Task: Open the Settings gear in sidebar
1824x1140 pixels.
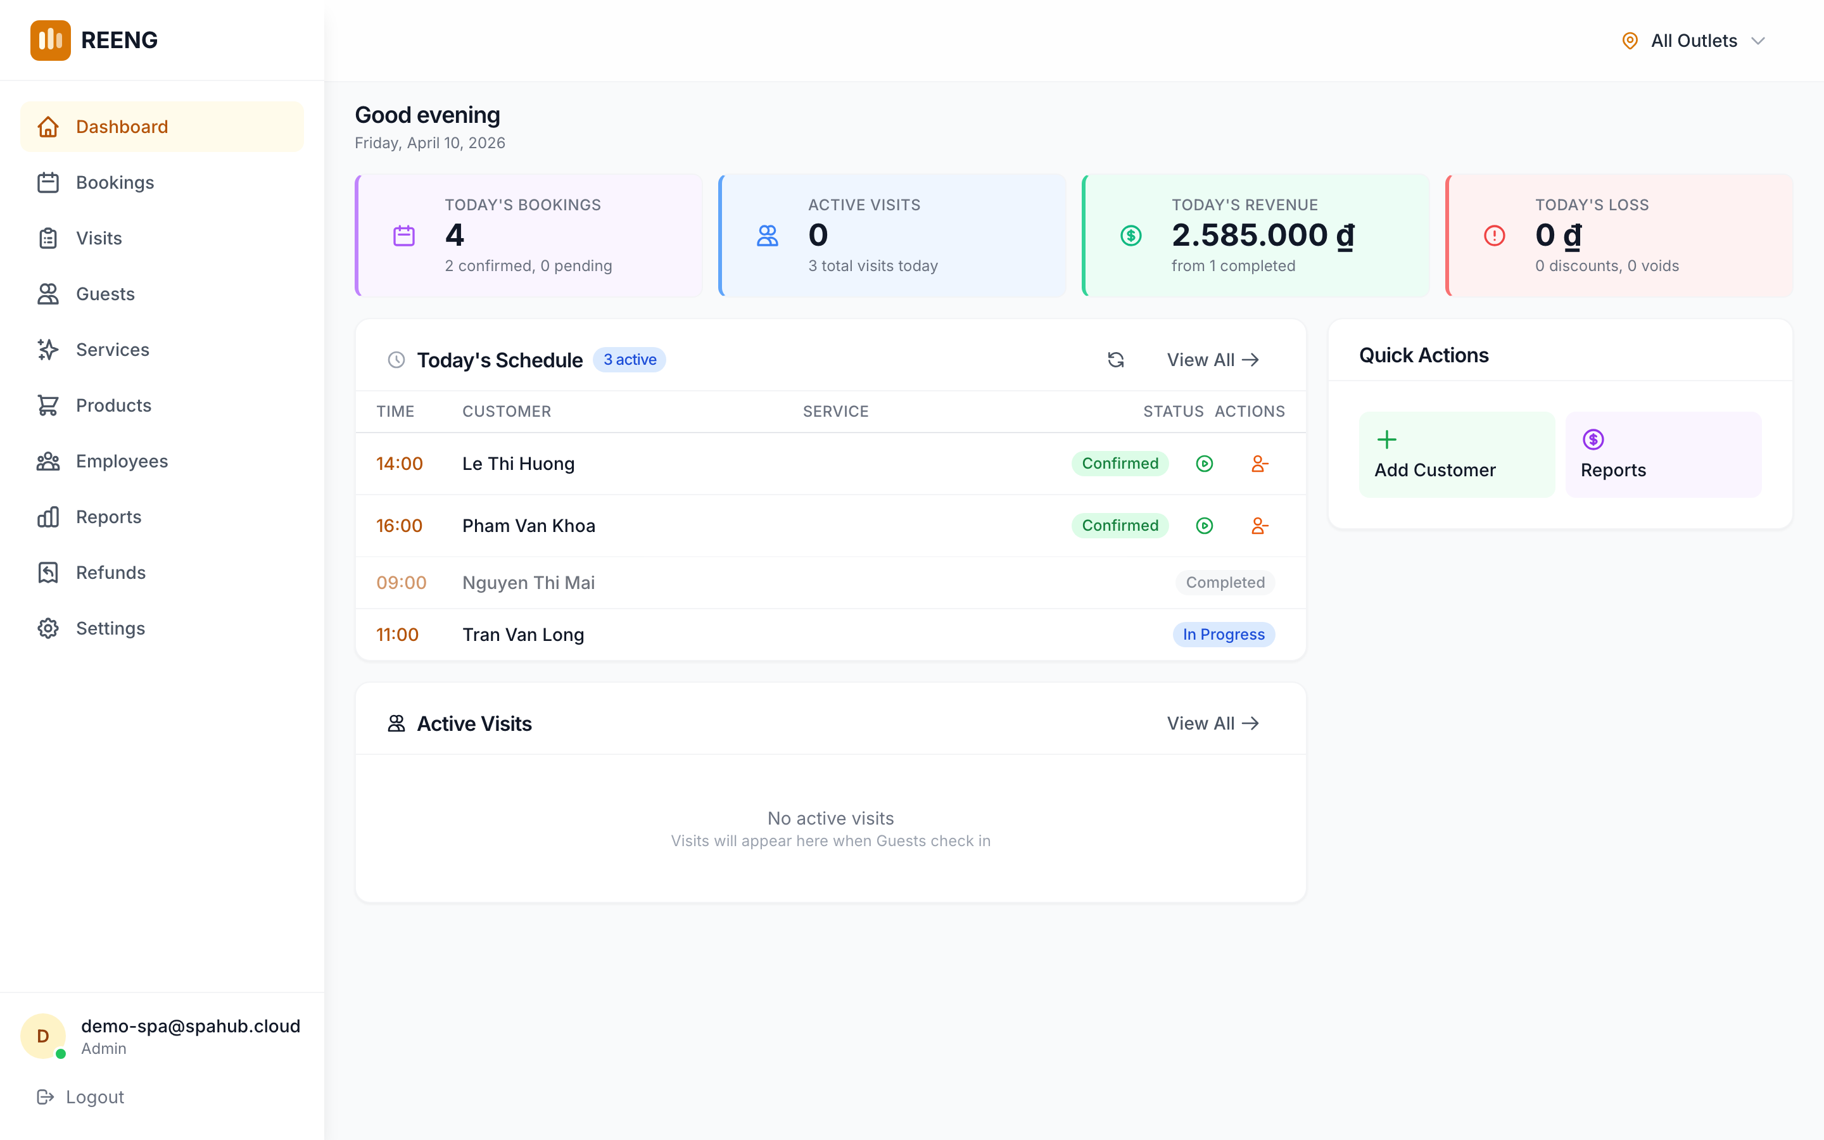Action: [x=48, y=628]
